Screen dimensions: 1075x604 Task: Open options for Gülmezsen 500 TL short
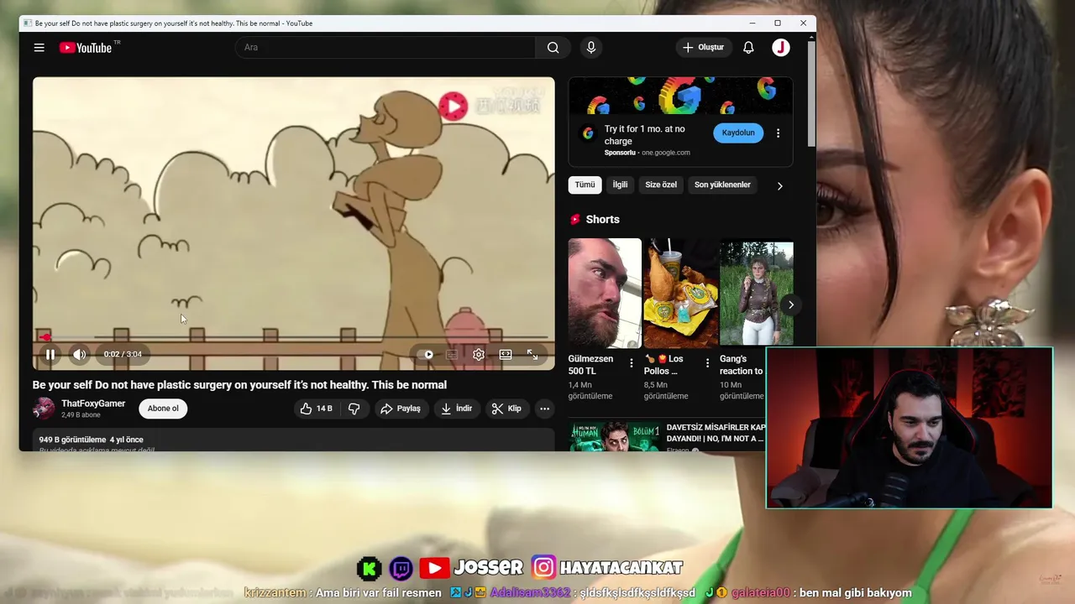click(x=632, y=363)
